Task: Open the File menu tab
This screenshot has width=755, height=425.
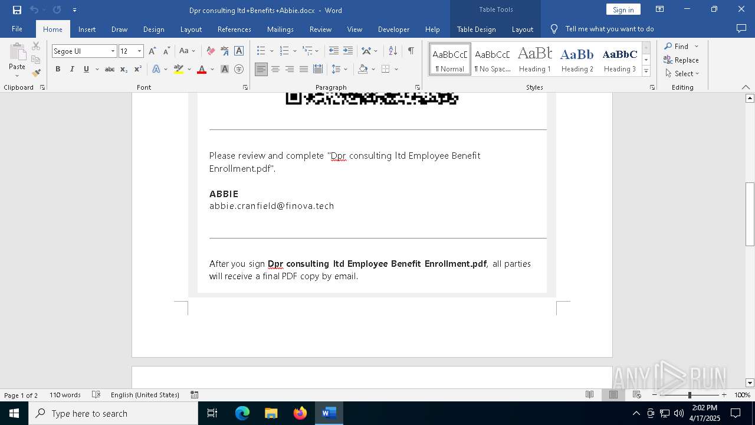Action: 17,29
